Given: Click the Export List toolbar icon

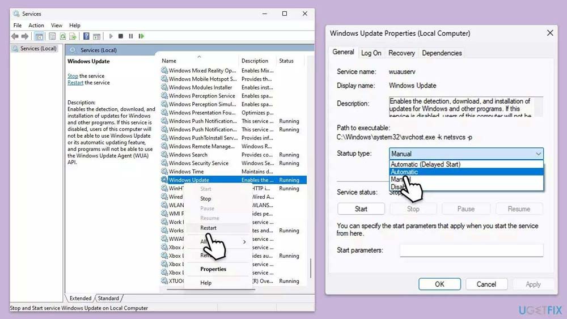Looking at the screenshot, I should tap(73, 36).
